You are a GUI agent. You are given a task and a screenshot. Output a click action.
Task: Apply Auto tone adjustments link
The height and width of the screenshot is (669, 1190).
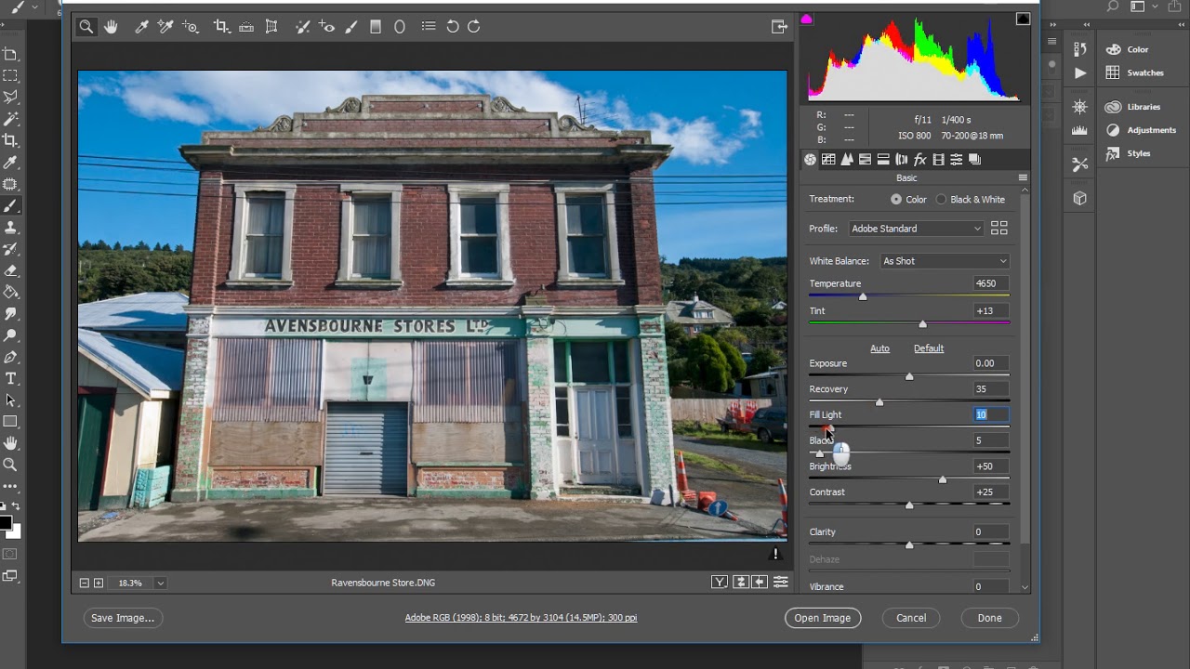(879, 348)
